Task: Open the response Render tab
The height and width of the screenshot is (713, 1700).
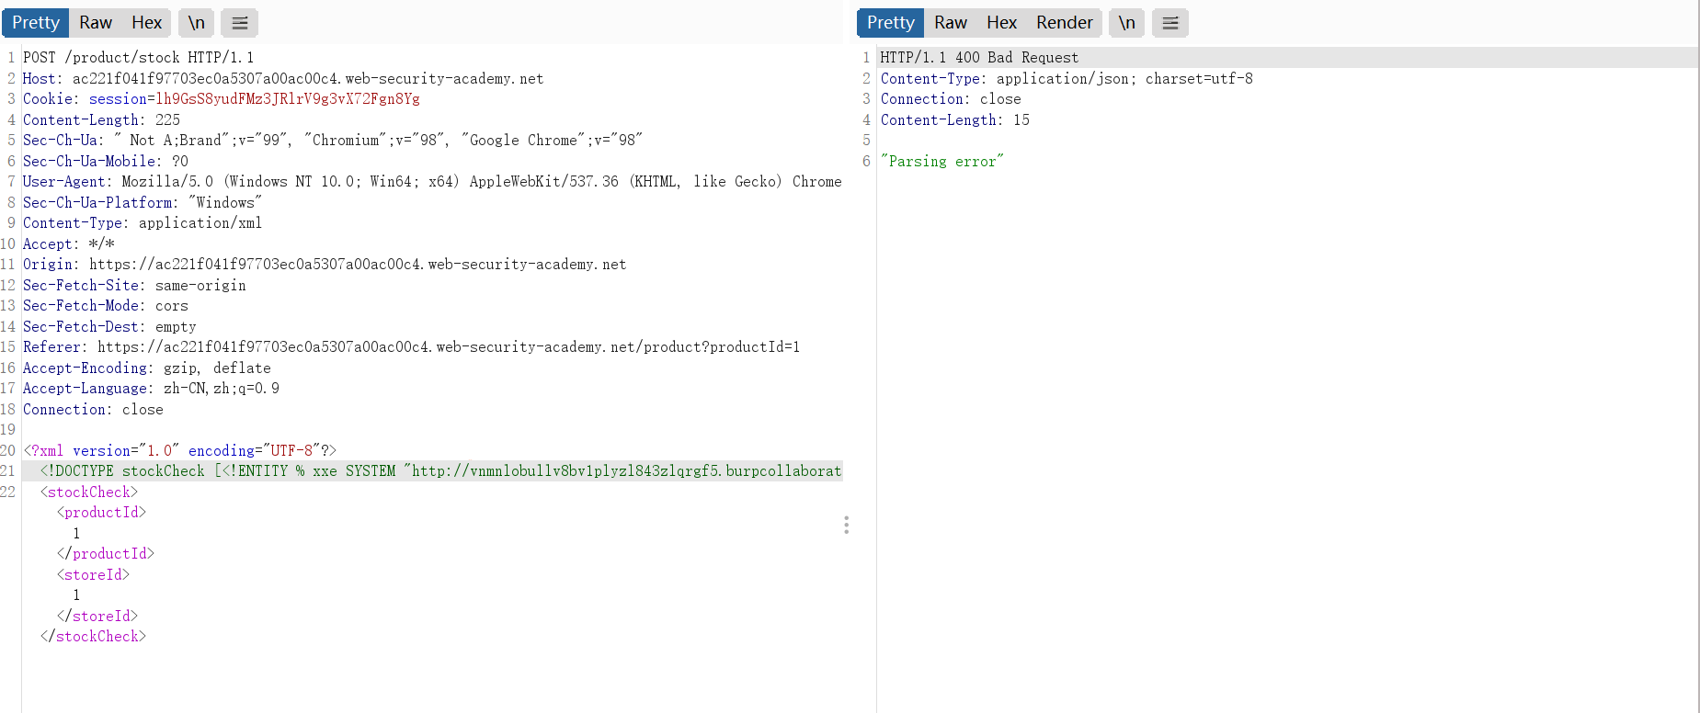Action: tap(1065, 23)
